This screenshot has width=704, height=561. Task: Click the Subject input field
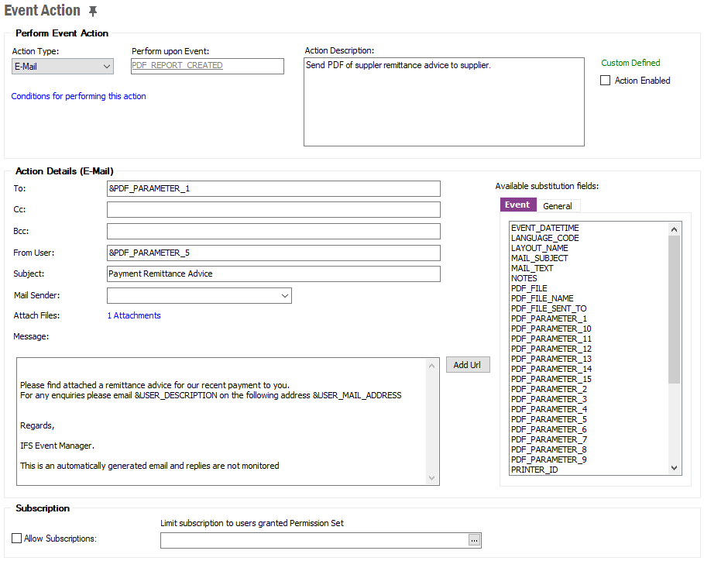tap(273, 274)
